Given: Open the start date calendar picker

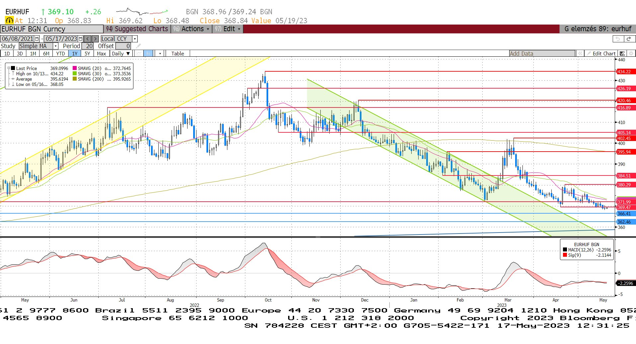Looking at the screenshot, I should pyautogui.click(x=37, y=39).
